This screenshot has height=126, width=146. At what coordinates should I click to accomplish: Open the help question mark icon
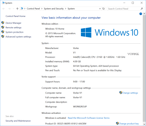pyautogui.click(x=141, y=14)
